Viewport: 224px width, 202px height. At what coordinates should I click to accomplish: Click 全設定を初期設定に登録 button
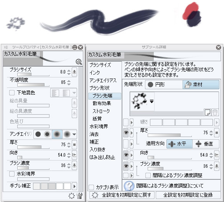coord(188,195)
